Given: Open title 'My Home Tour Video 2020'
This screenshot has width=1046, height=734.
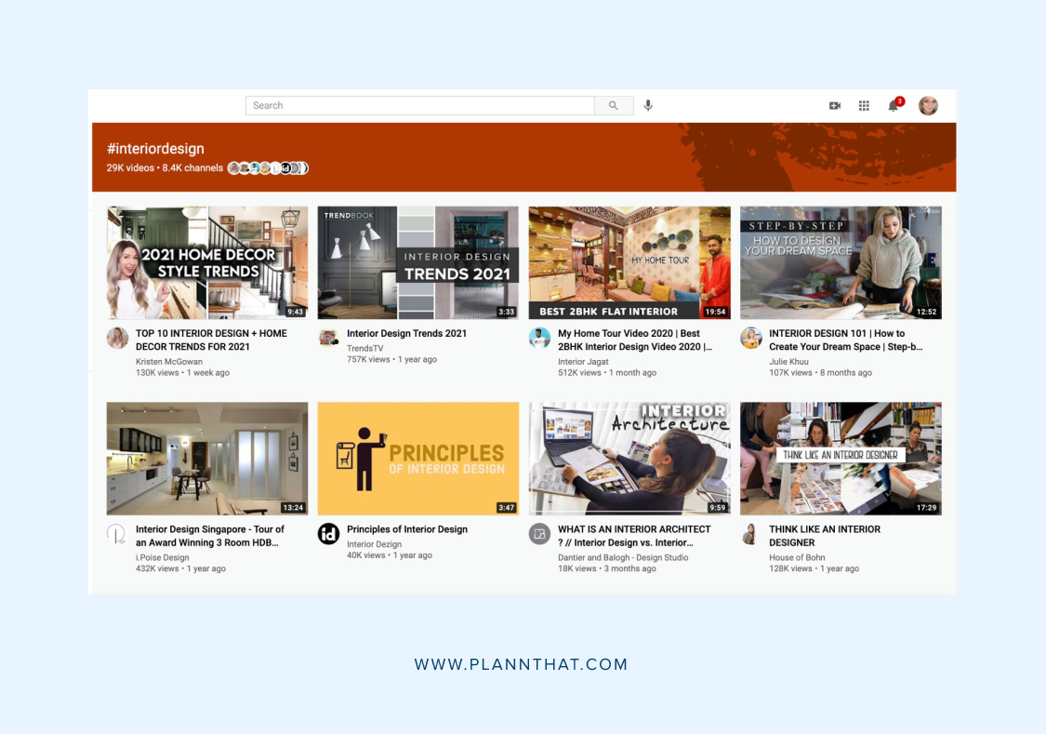Looking at the screenshot, I should tap(635, 340).
